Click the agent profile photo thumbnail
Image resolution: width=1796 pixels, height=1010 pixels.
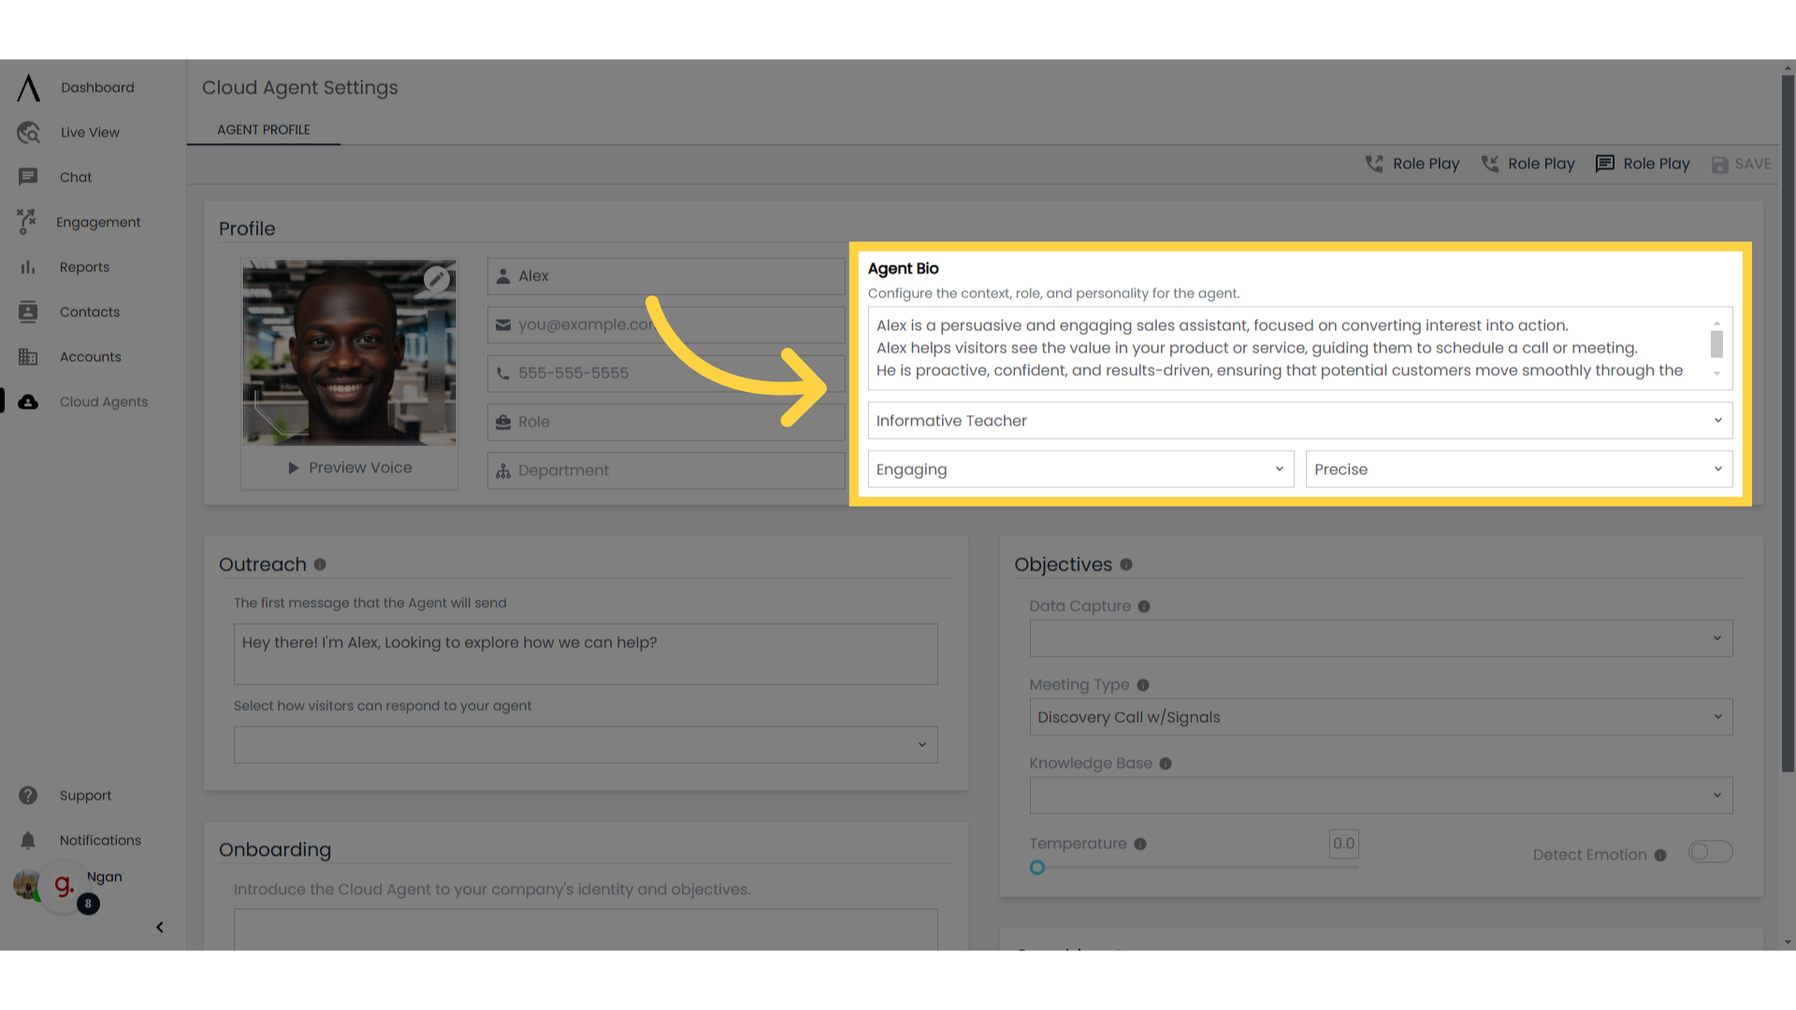tap(351, 352)
